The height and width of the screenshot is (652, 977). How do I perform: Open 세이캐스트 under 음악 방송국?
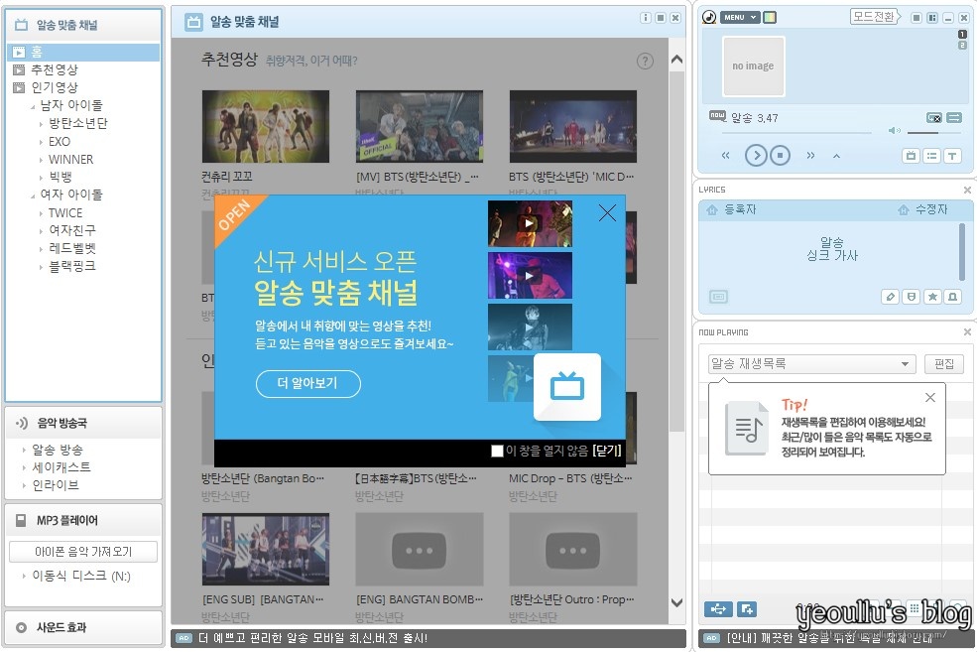tap(61, 467)
